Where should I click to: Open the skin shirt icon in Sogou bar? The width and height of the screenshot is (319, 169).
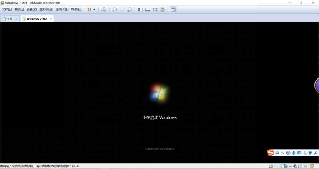tap(310, 153)
